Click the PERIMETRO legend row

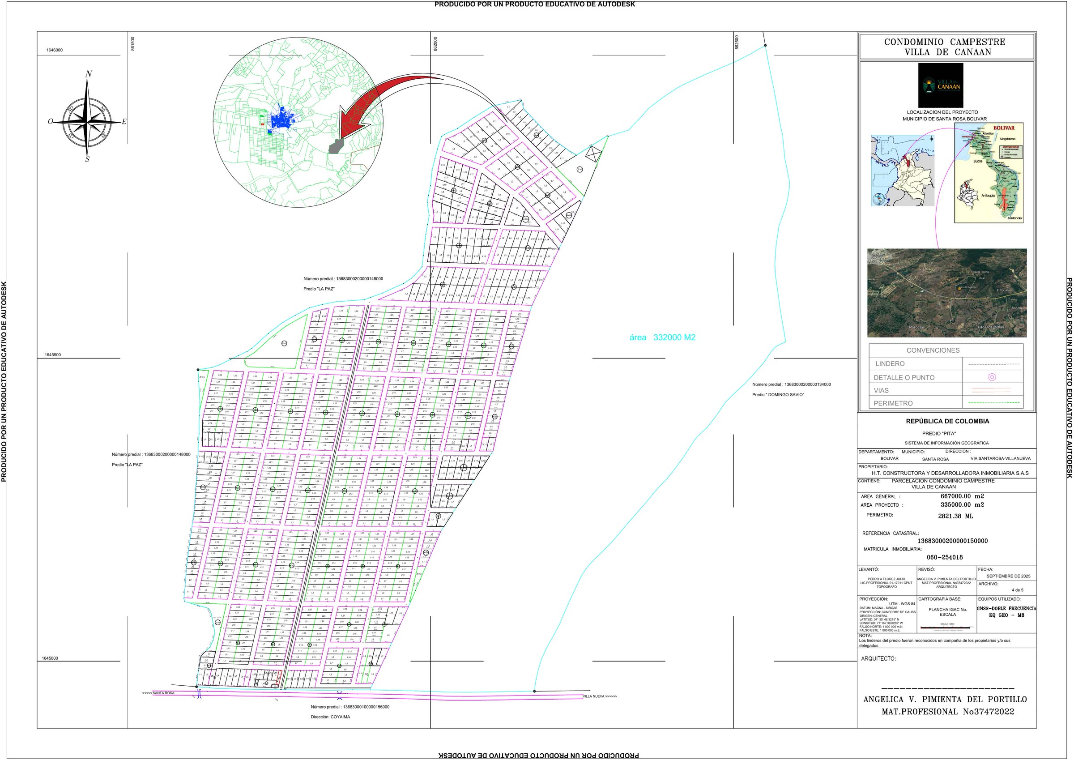[x=946, y=403]
